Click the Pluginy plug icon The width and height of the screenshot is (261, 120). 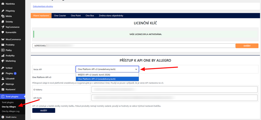click(x=3, y=73)
